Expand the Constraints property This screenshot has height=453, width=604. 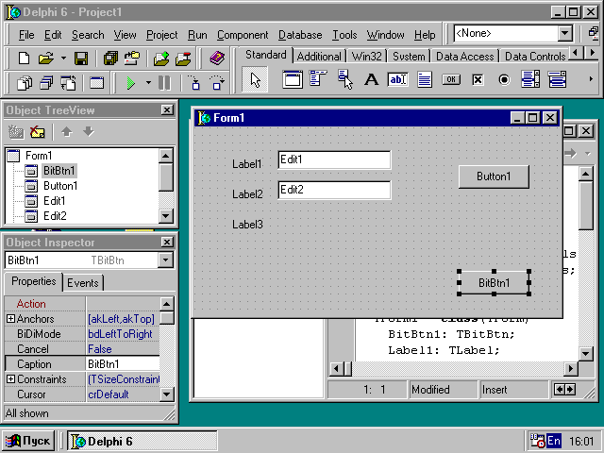10,379
